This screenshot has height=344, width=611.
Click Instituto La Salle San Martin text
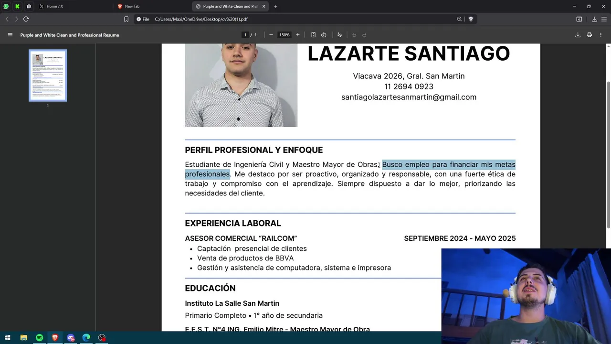coord(232,303)
